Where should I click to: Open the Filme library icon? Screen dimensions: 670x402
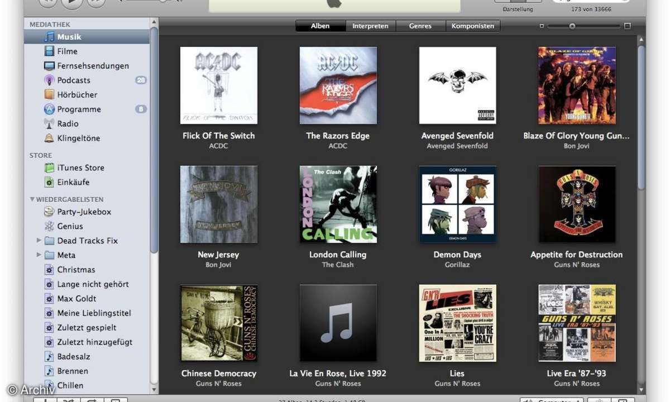click(x=49, y=51)
